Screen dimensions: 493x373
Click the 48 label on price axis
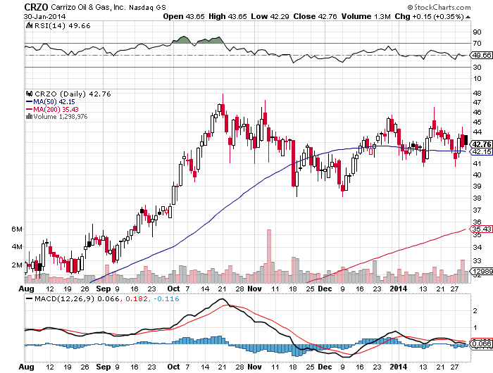(x=477, y=93)
